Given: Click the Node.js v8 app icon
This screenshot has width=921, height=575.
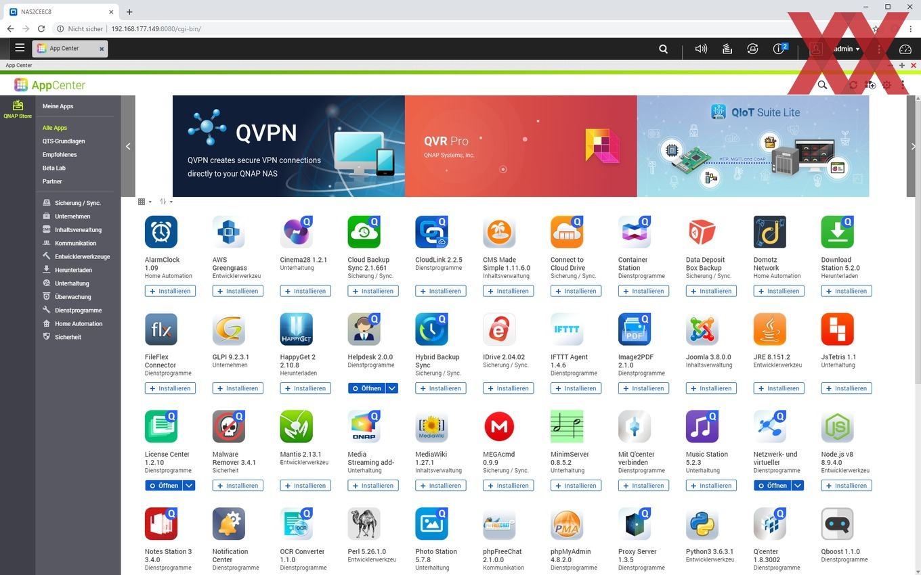Looking at the screenshot, I should click(838, 427).
